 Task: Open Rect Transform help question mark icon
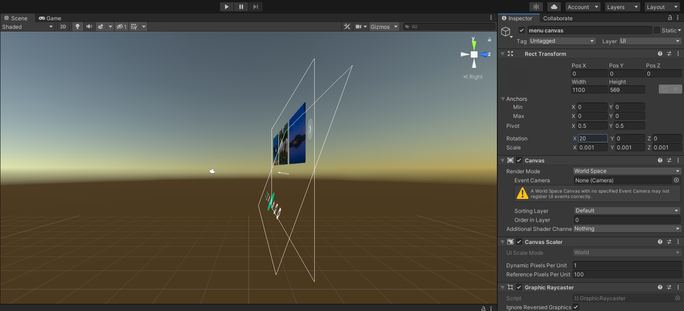660,54
